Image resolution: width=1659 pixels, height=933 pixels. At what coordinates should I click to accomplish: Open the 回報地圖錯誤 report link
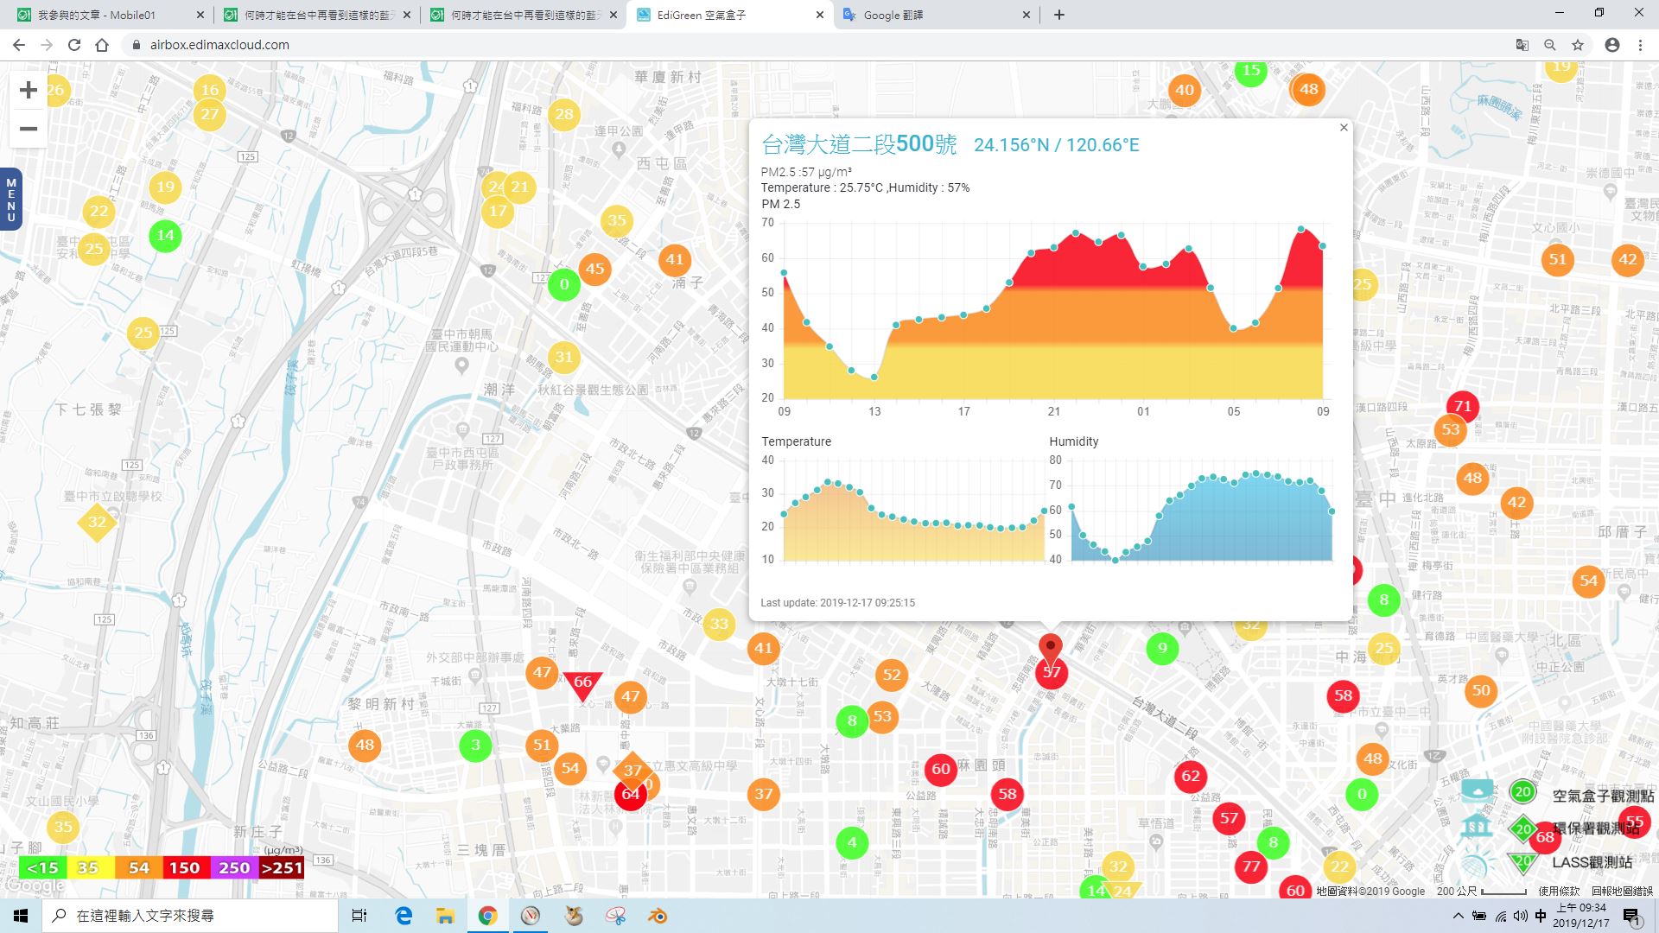[x=1622, y=891]
